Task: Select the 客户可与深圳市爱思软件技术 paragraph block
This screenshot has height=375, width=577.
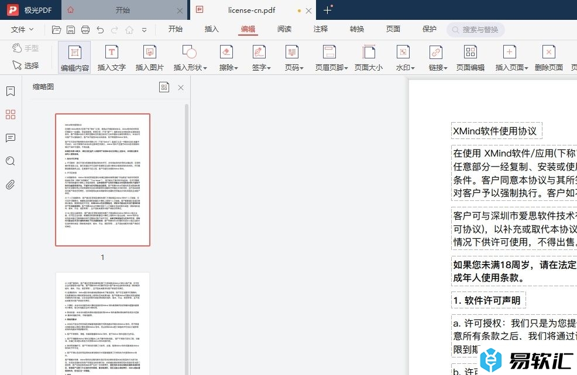Action: click(514, 228)
